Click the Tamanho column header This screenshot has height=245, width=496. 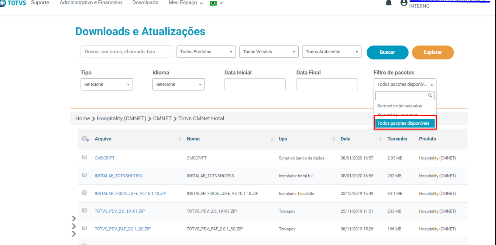pyautogui.click(x=397, y=139)
